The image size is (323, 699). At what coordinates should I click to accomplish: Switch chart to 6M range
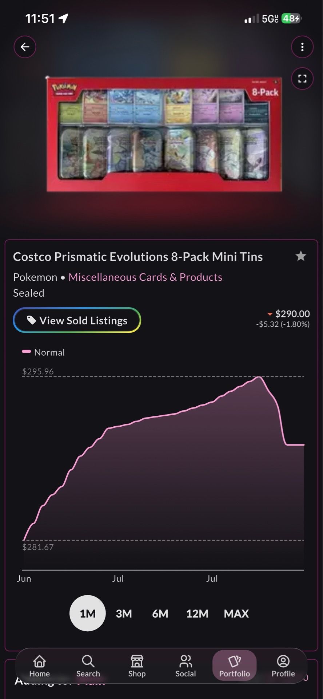[160, 613]
